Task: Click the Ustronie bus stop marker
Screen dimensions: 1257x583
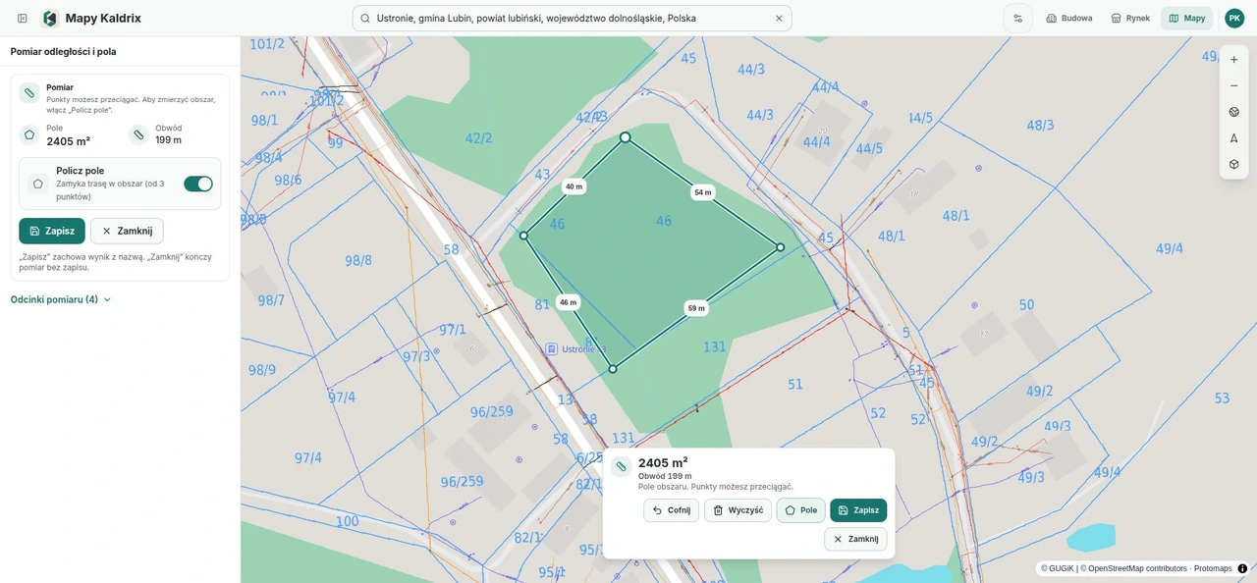Action: (x=552, y=348)
